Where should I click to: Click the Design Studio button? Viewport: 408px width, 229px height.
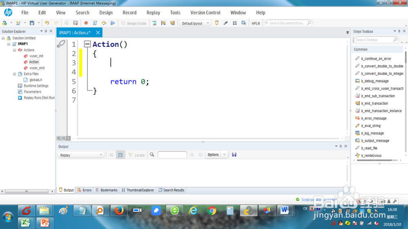click(134, 23)
